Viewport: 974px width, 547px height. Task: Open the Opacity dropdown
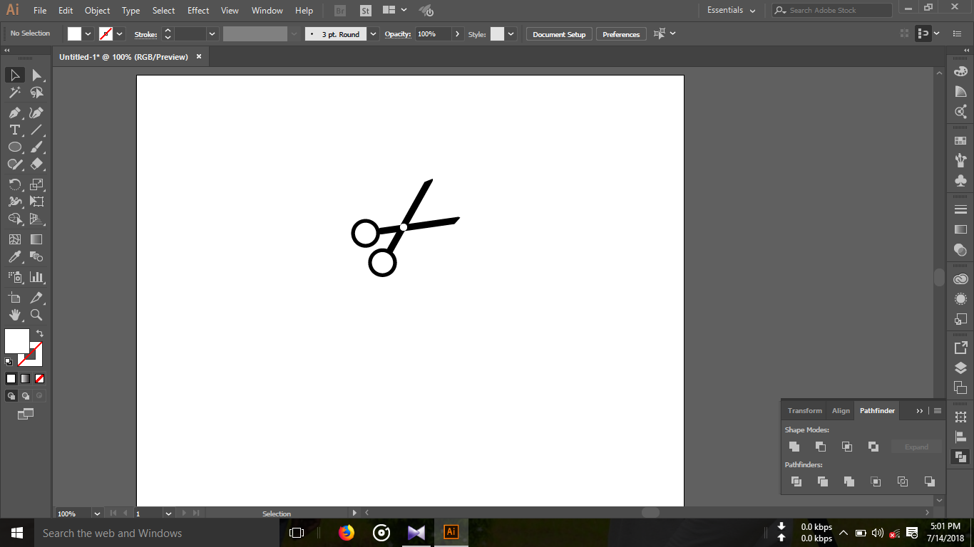458,33
